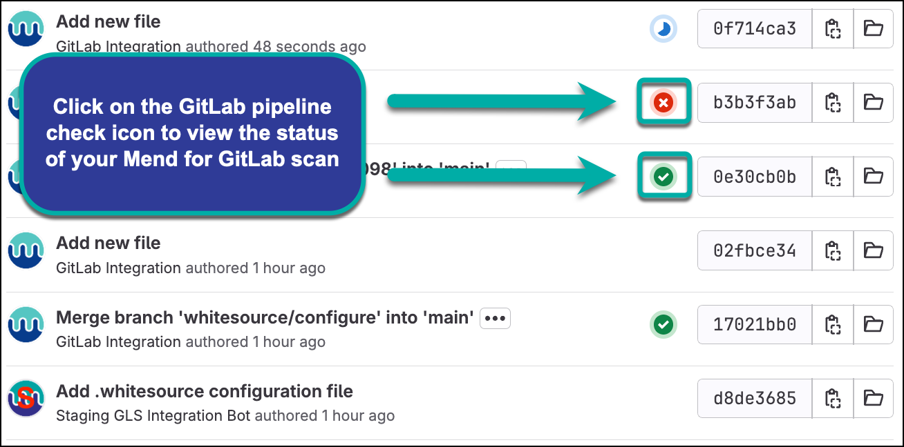
Task: Open "Merge branch 'whitesource/configure' into 'main'" commit
Action: pyautogui.click(x=264, y=318)
